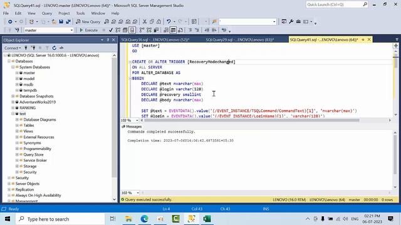Viewport: 401px width, 225px height.
Task: Click the Cut scissors icon
Action: [x=145, y=22]
